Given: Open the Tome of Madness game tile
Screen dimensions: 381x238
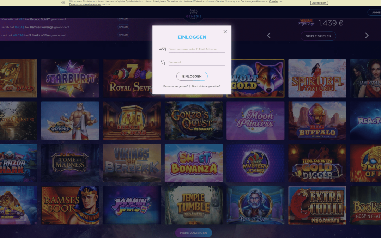Looking at the screenshot, I should tap(70, 163).
